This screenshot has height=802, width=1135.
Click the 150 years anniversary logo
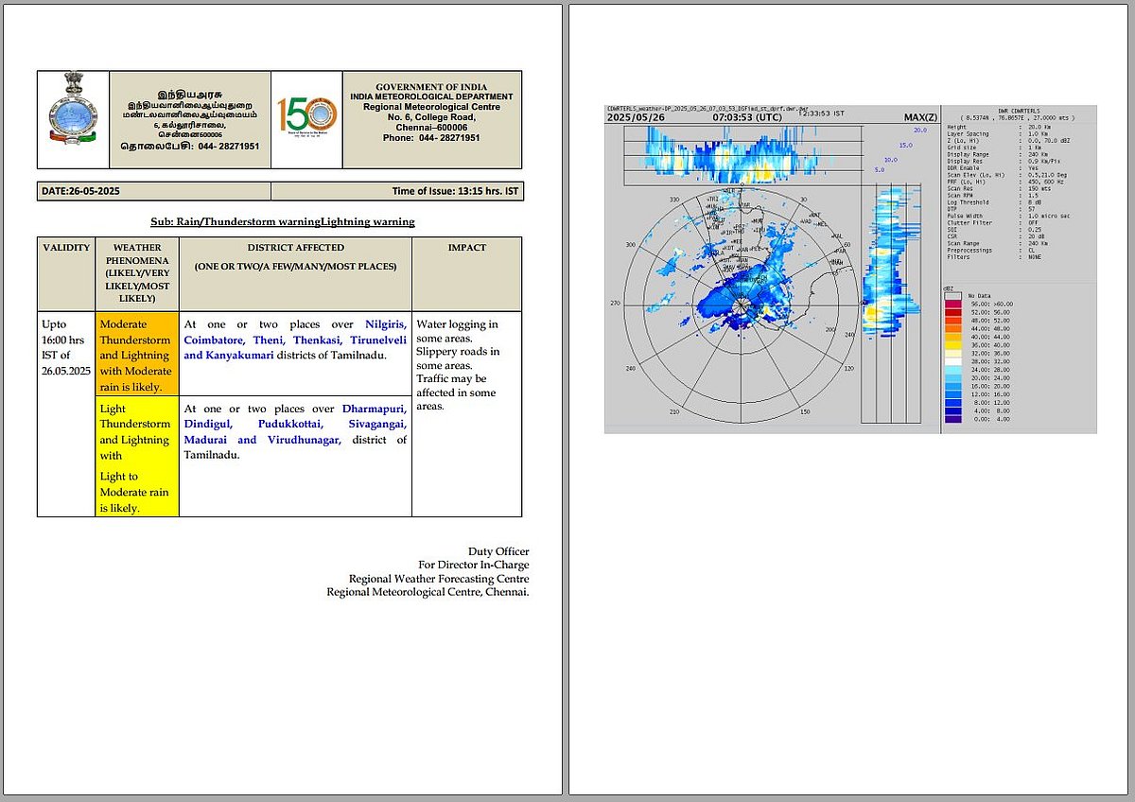pos(306,117)
